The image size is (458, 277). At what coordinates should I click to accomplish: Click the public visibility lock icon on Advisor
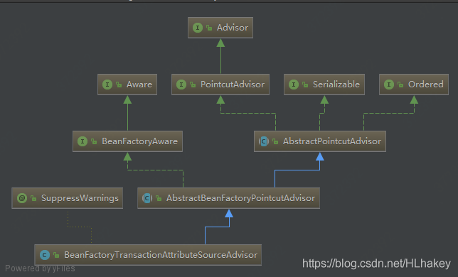[209, 28]
